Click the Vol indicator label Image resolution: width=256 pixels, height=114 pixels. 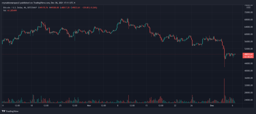pos(4,10)
